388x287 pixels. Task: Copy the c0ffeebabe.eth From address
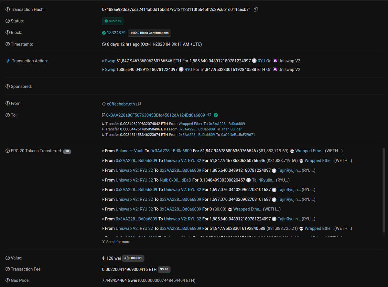[139, 104]
